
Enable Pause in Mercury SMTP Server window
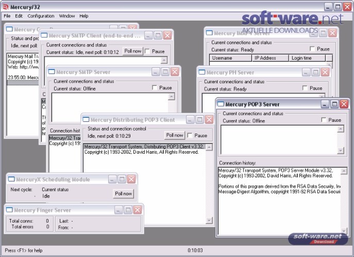pyautogui.click(x=155, y=87)
